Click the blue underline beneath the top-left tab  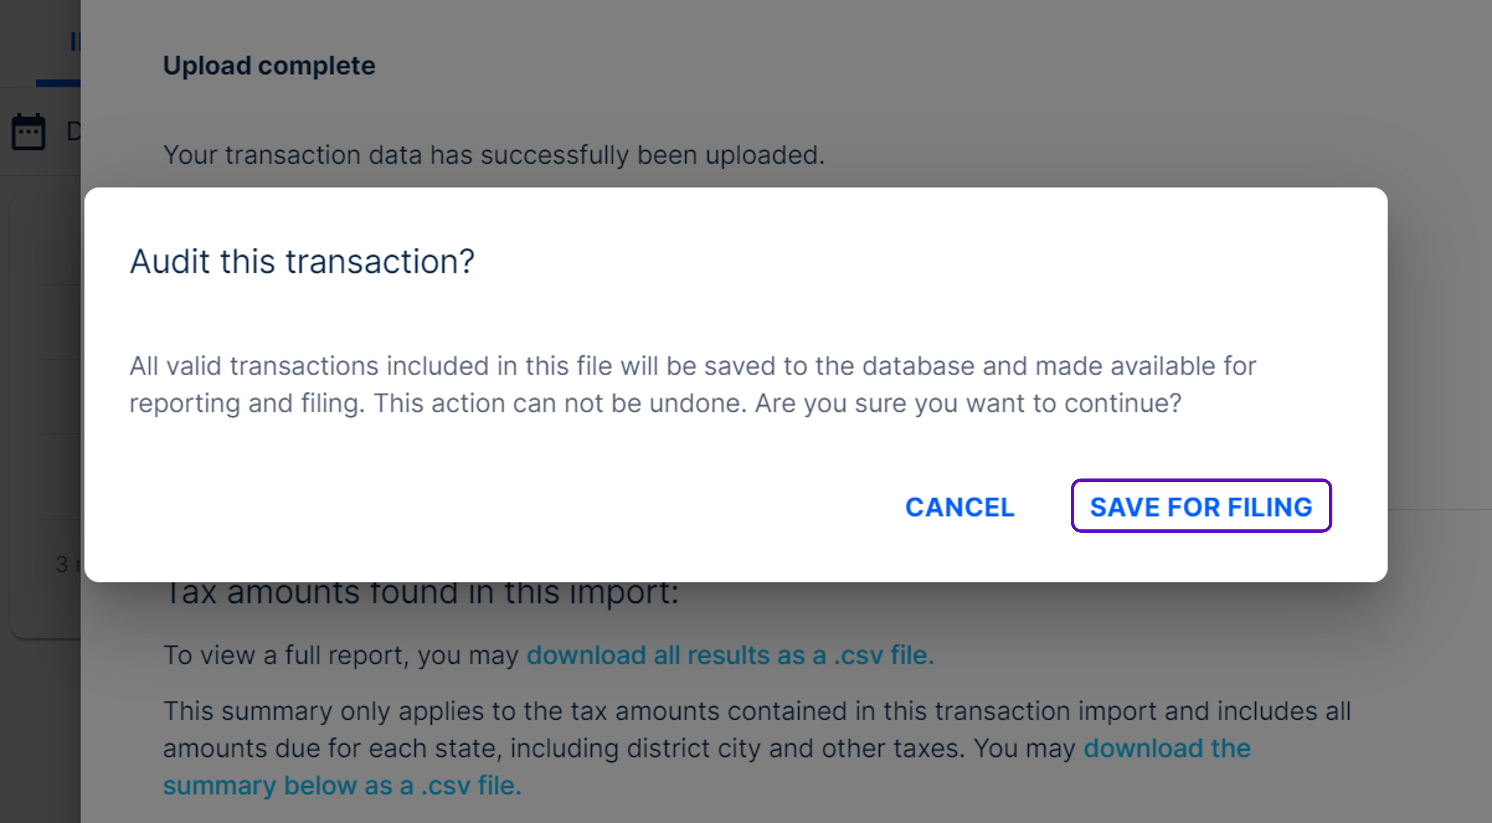(x=58, y=83)
